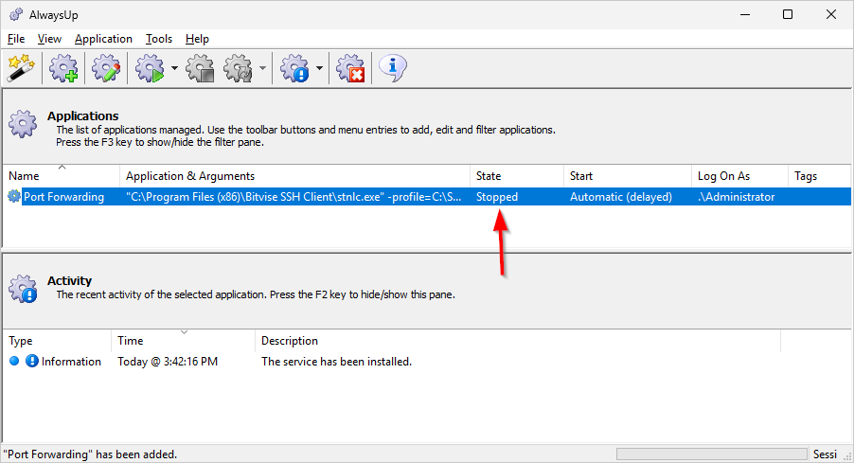Click the Stop Application gear icon
The height and width of the screenshot is (463, 854).
200,68
